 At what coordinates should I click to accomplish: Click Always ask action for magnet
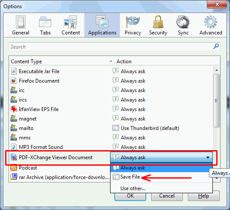coord(133,119)
